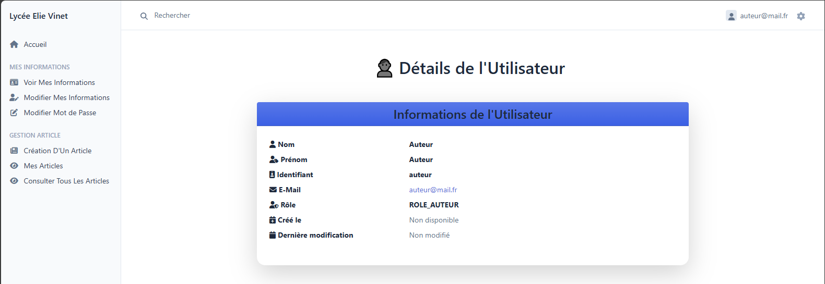Open Modifier Mes Informations page
This screenshot has width=825, height=284.
coord(66,97)
